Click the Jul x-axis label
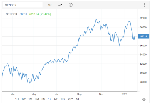 point(57,94)
